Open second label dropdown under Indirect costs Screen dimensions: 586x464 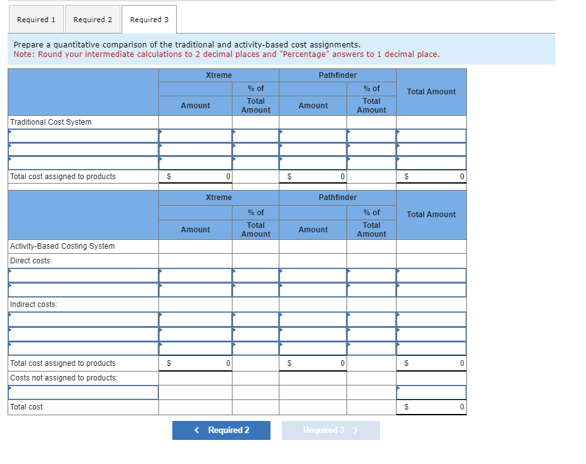point(83,334)
